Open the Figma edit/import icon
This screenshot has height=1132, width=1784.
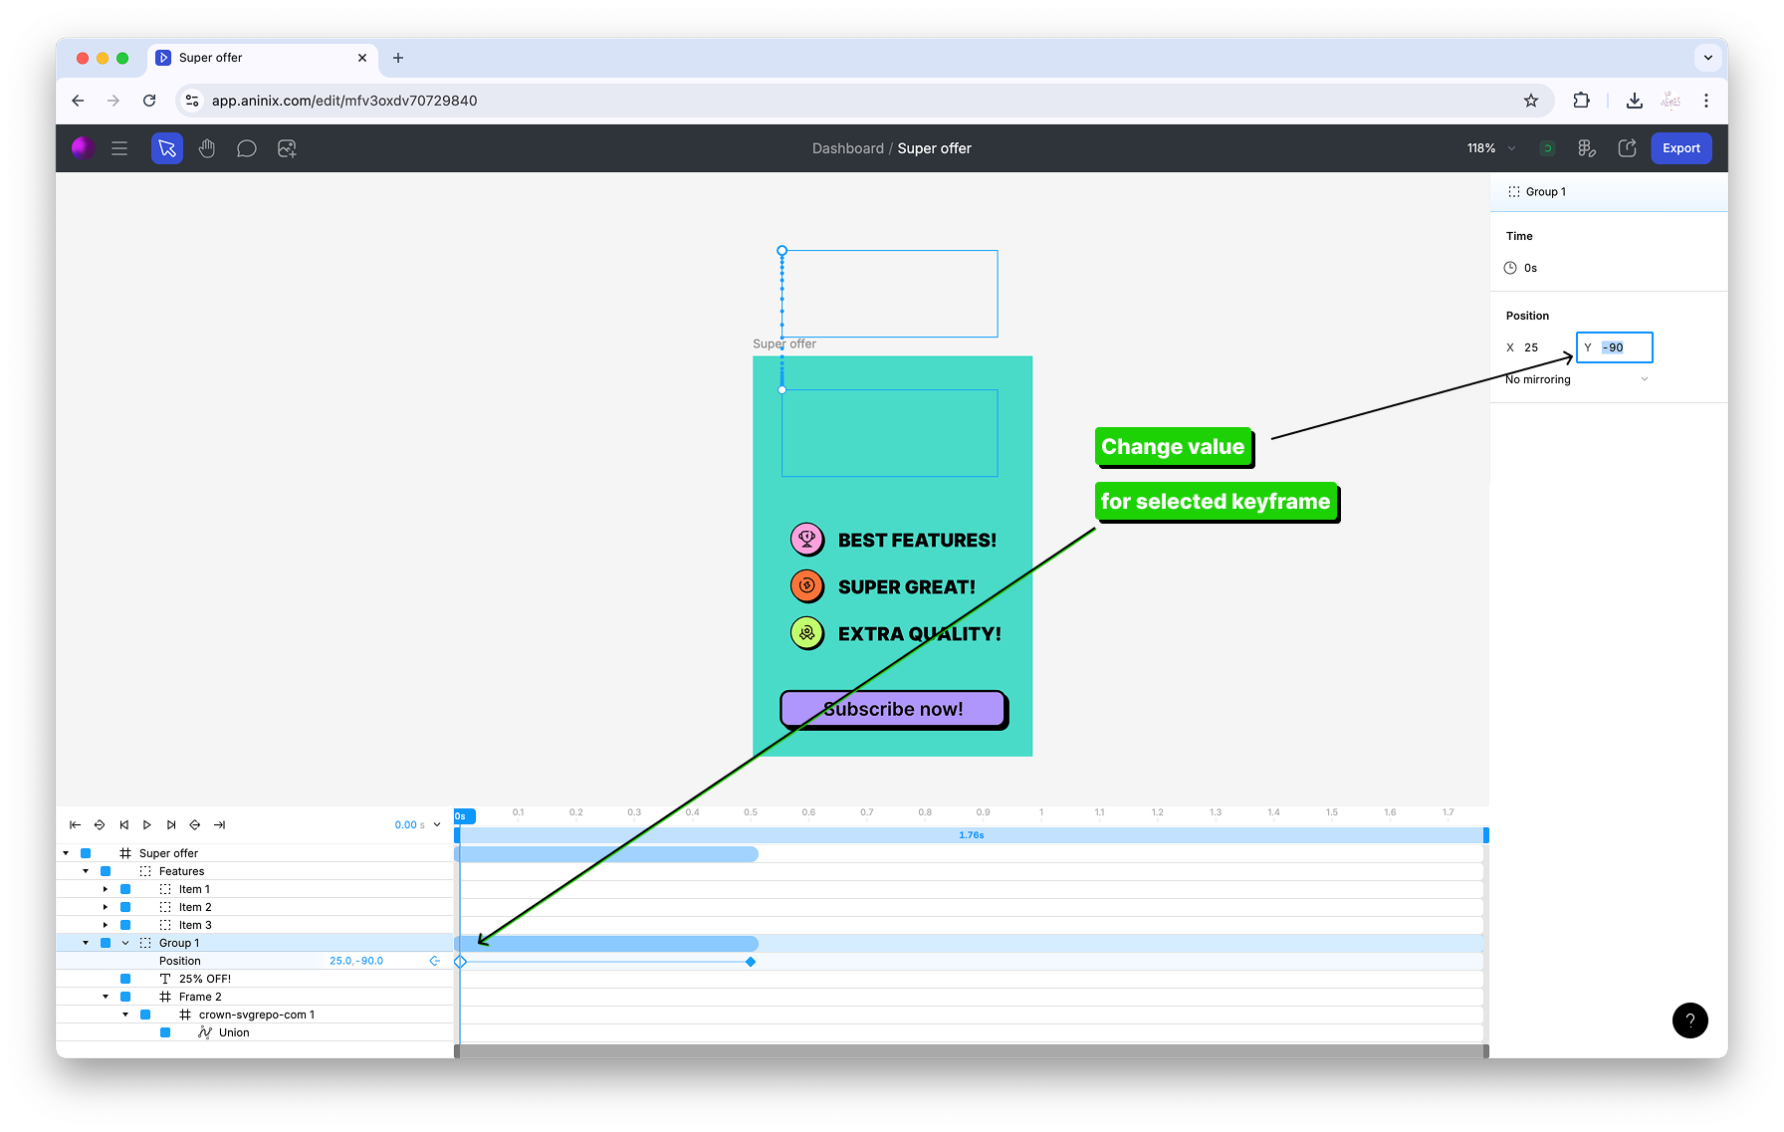point(1587,148)
